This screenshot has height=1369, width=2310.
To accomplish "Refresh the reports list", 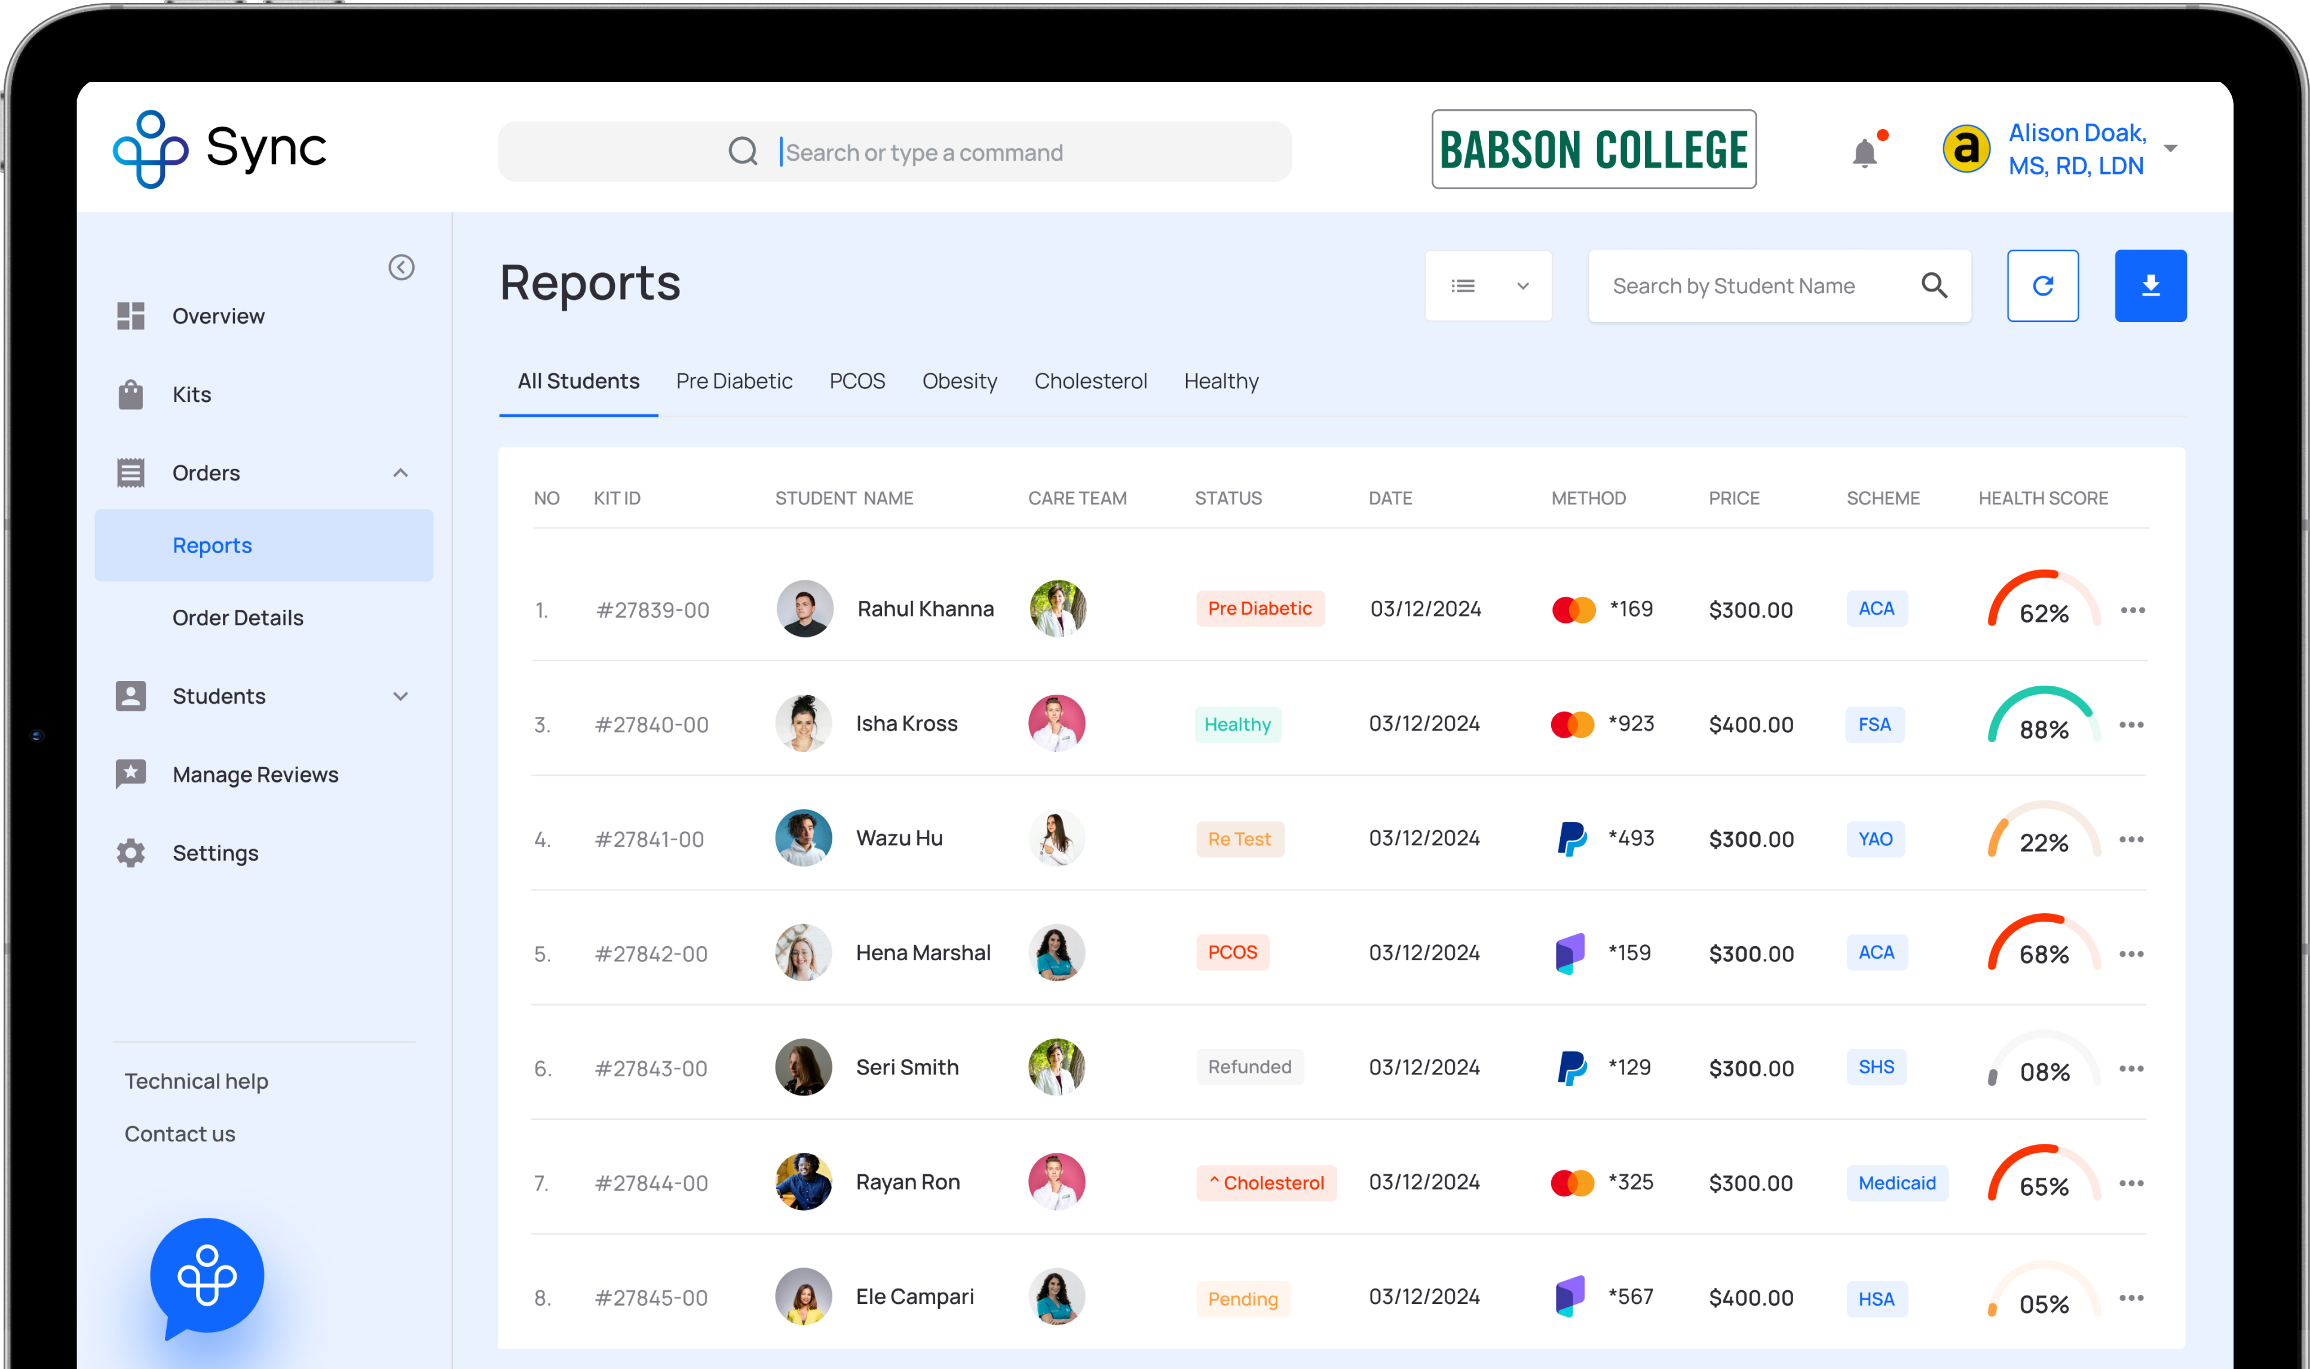I will coord(2042,286).
